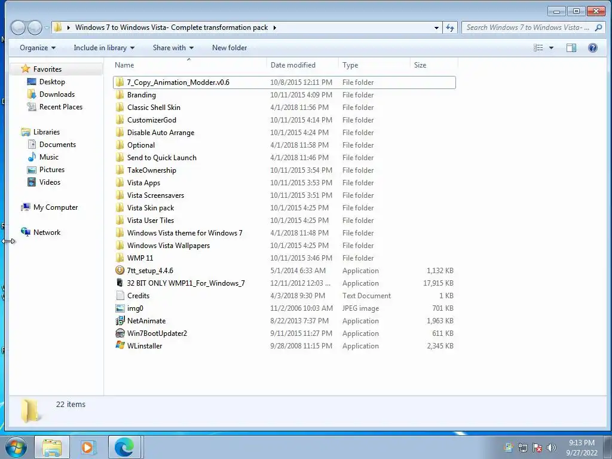Select the TakeOwnership folder

tap(284, 170)
